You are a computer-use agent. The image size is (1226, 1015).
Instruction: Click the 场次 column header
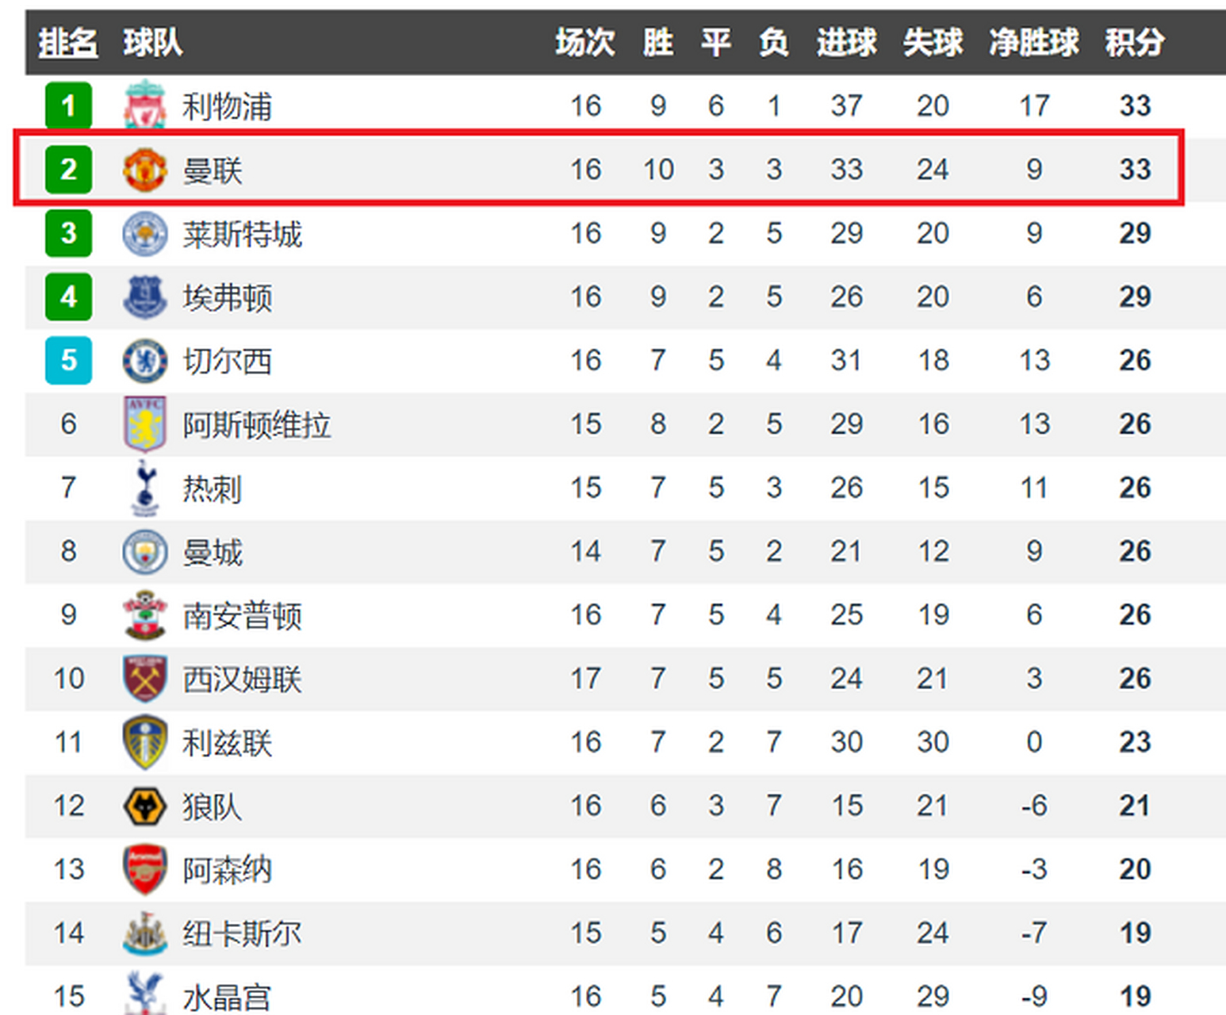[584, 42]
